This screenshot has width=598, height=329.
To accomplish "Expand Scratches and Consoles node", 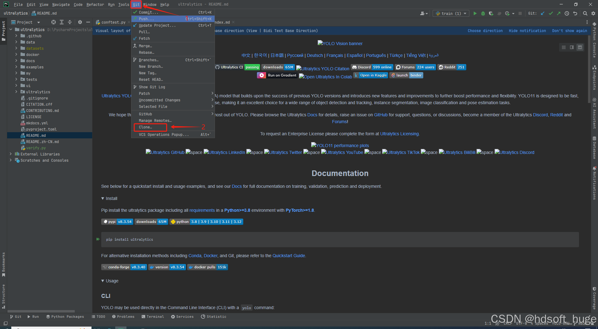I will [11, 160].
